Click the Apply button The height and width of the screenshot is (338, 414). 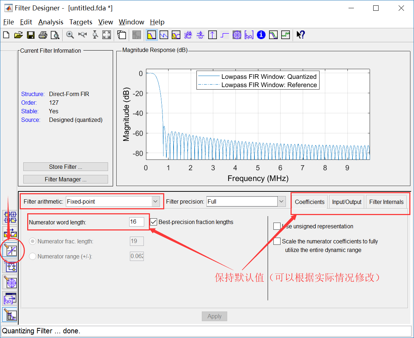point(214,316)
